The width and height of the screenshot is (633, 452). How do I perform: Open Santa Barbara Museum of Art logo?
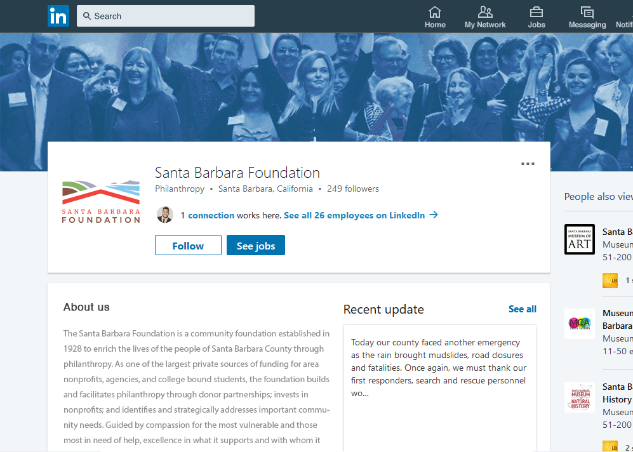coord(580,239)
